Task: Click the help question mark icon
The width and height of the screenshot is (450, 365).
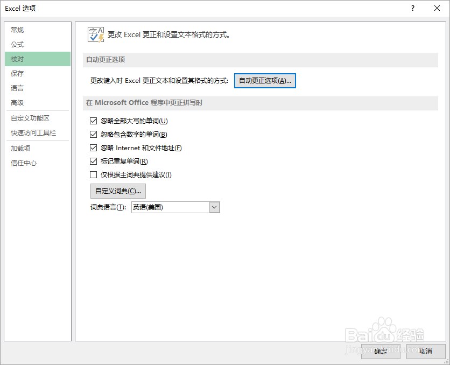Action: click(413, 8)
